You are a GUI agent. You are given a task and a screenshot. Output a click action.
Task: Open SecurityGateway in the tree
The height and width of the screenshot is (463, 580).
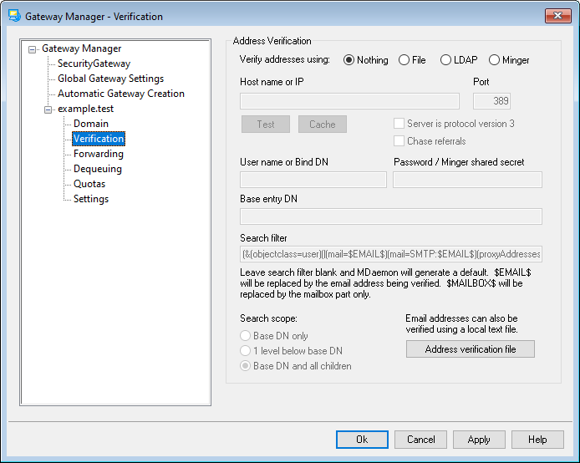(94, 64)
